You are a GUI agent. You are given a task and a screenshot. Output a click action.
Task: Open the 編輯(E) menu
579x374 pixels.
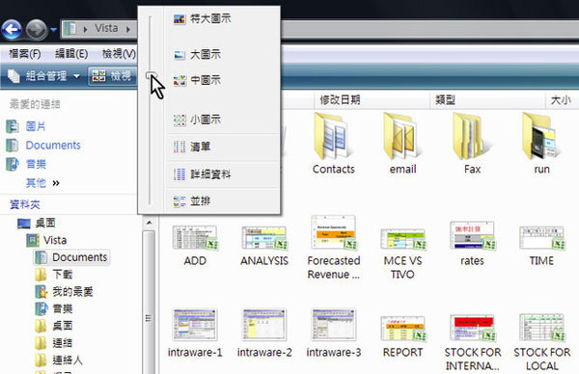coord(71,54)
